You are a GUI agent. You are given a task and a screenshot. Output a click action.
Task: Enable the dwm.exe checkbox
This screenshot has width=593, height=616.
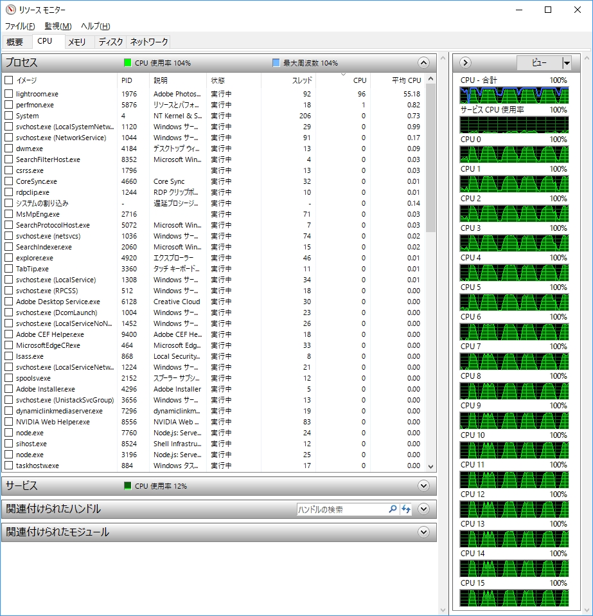click(x=8, y=148)
